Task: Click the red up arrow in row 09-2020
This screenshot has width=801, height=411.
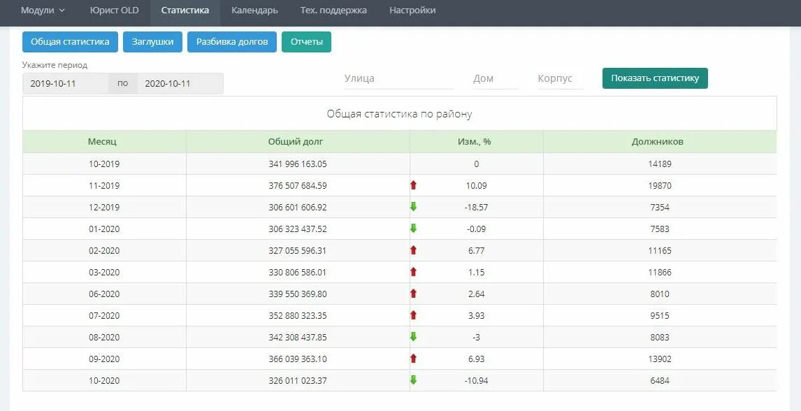Action: point(413,359)
